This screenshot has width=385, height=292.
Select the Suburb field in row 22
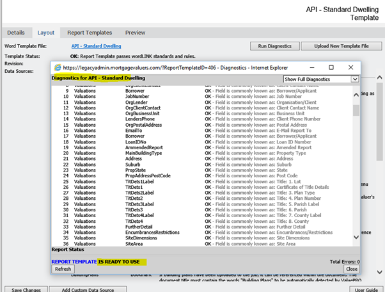tap(133, 165)
